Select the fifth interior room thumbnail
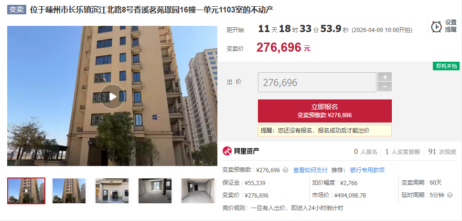Screen dimensions: 462x221 pos(198,191)
